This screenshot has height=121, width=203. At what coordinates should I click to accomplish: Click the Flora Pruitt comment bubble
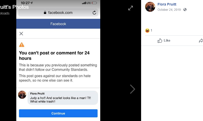click(x=63, y=98)
